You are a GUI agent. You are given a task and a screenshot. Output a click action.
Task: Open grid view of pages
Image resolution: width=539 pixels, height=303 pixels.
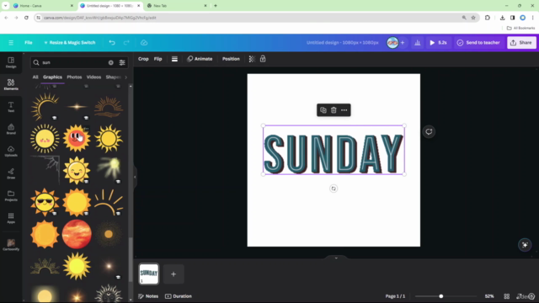[x=507, y=296]
